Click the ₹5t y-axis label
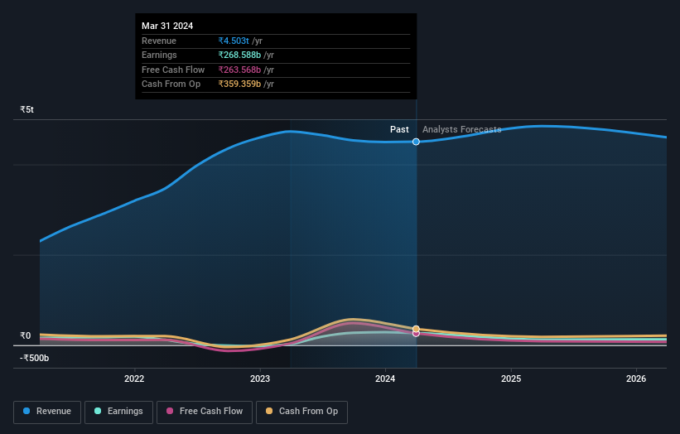This screenshot has width=680, height=434. pos(27,109)
